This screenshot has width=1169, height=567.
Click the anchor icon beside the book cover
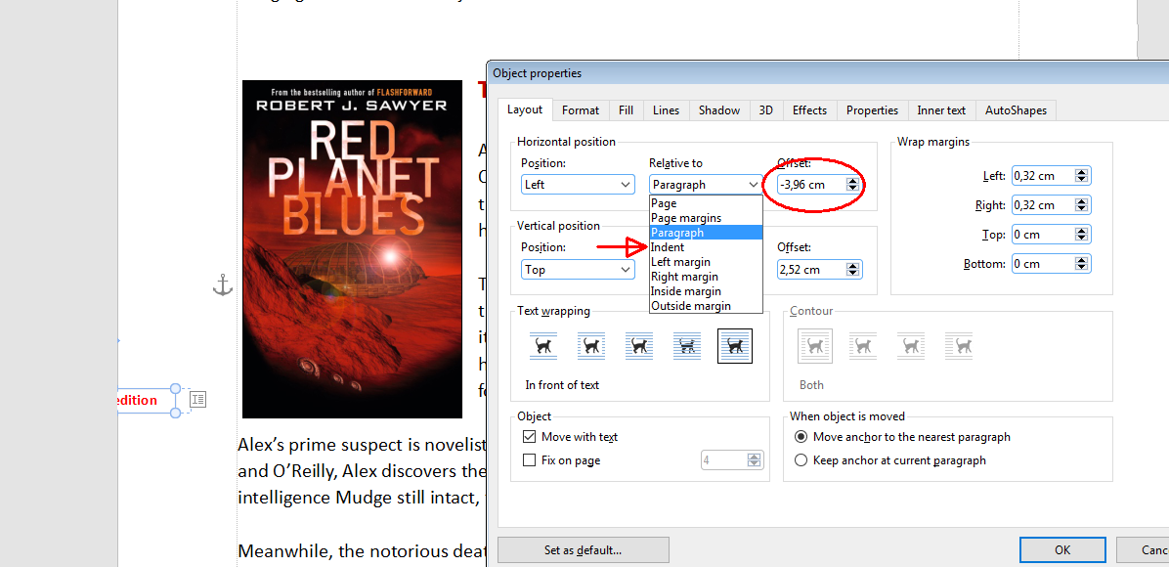click(223, 285)
